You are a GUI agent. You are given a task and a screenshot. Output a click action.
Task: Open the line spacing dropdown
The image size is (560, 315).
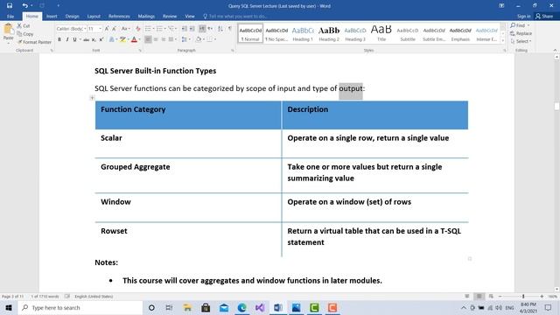[185, 39]
